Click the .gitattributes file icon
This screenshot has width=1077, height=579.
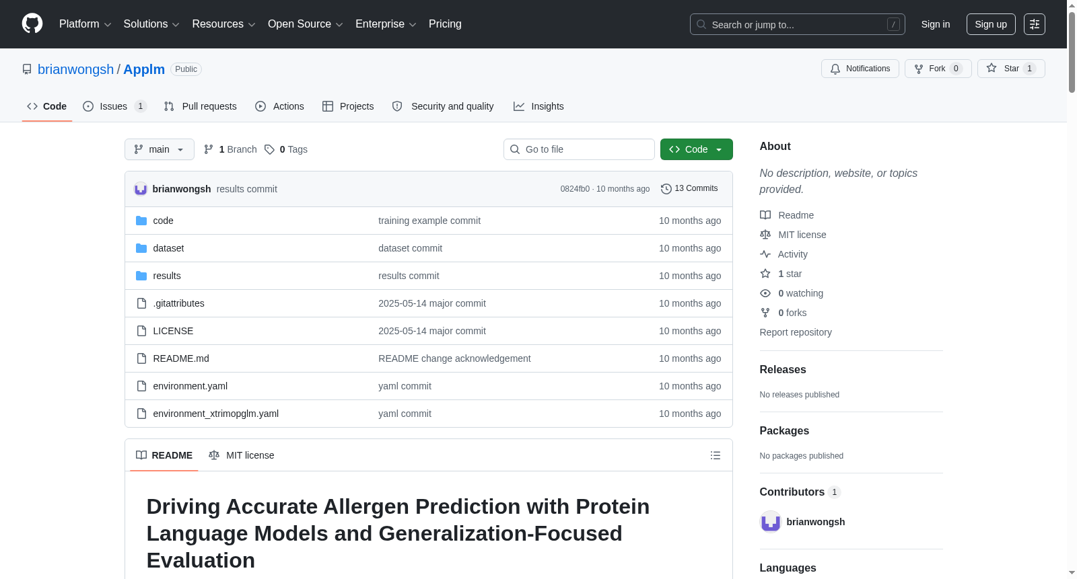pos(141,303)
